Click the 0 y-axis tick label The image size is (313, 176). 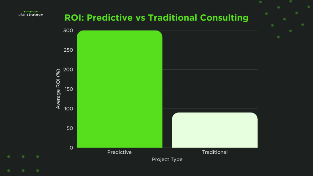71,148
